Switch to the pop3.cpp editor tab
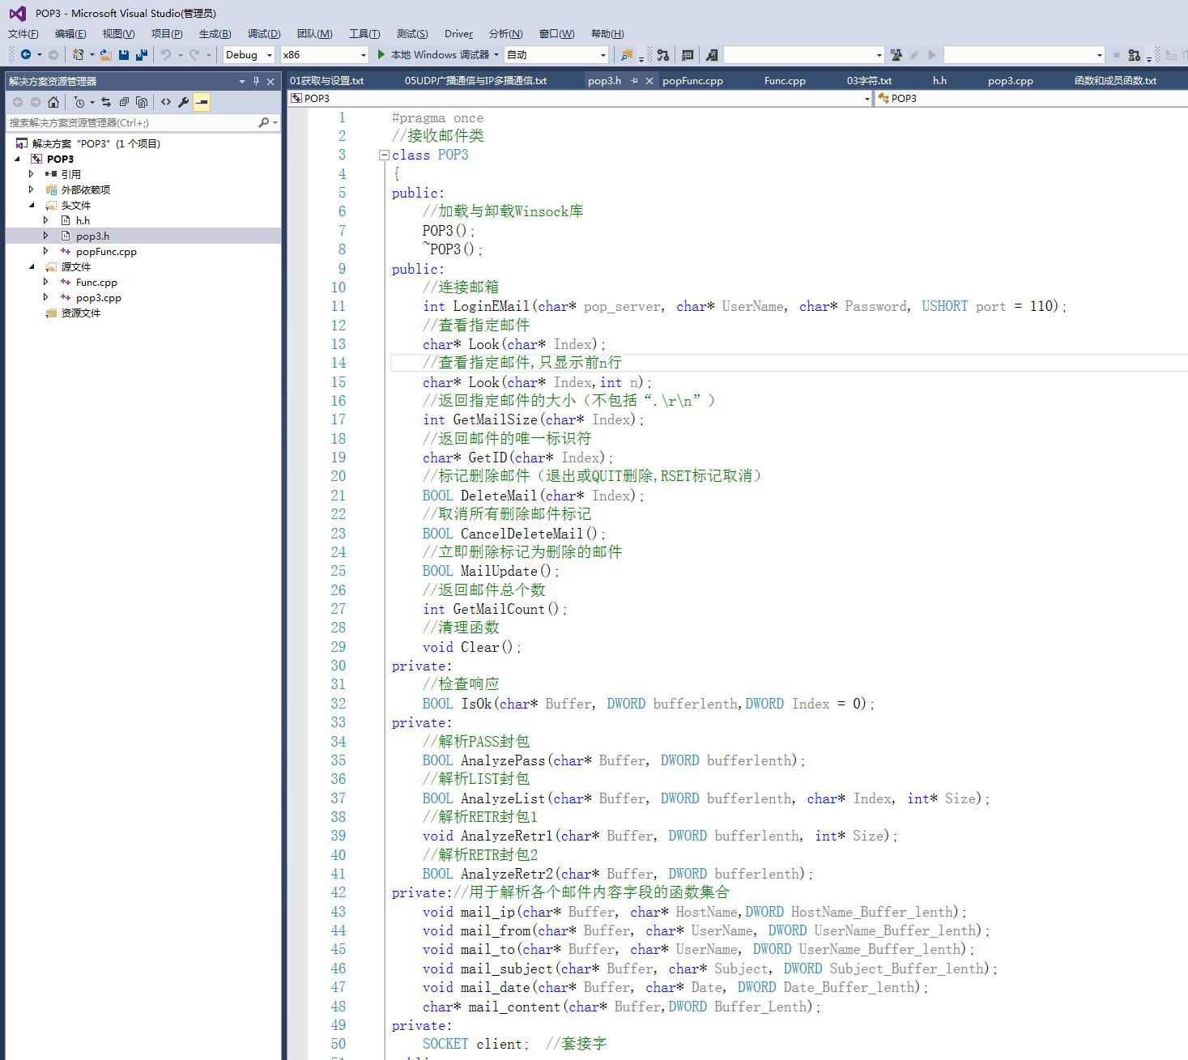Viewport: 1188px width, 1060px height. coord(1010,80)
